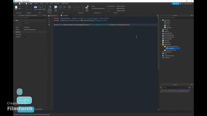207x116 pixels.
Task: Click the script editor vertical scrollbar
Action: coord(158,44)
